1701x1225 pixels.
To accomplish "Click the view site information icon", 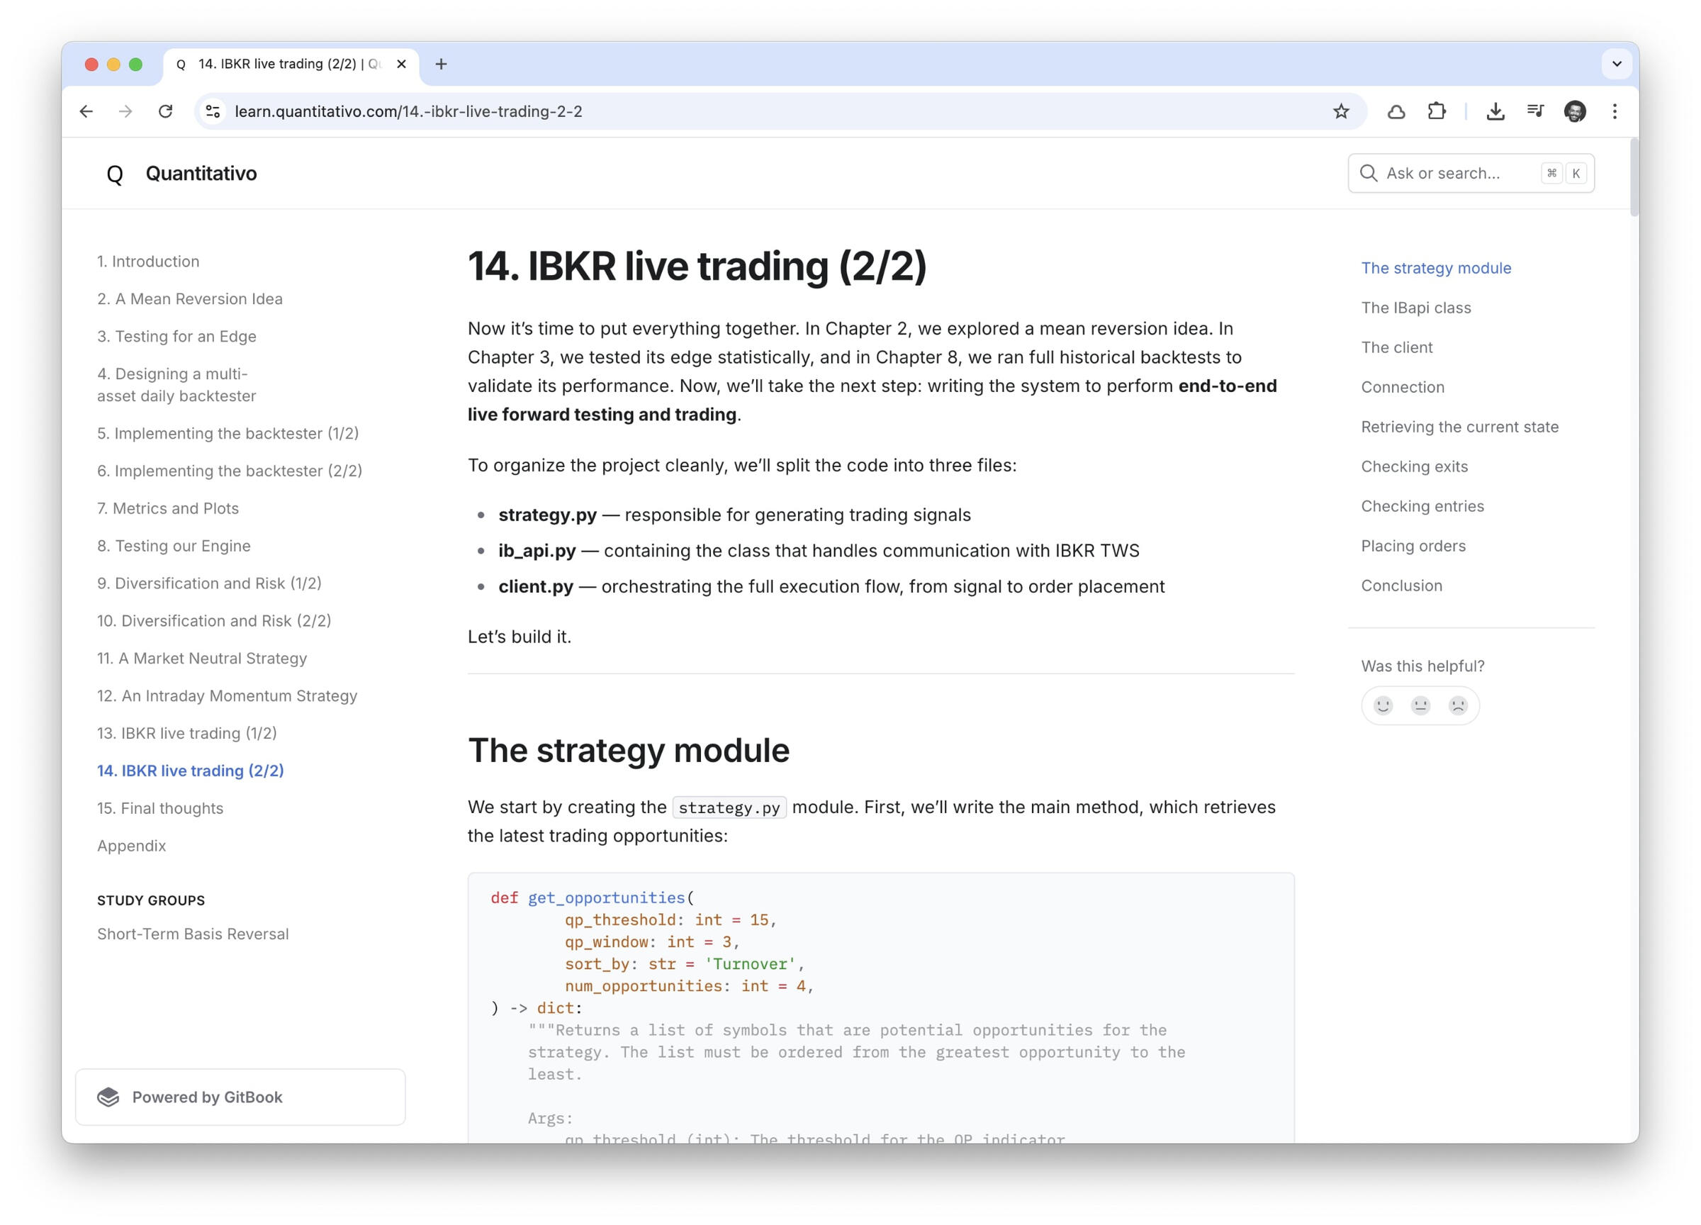I will pos(213,112).
